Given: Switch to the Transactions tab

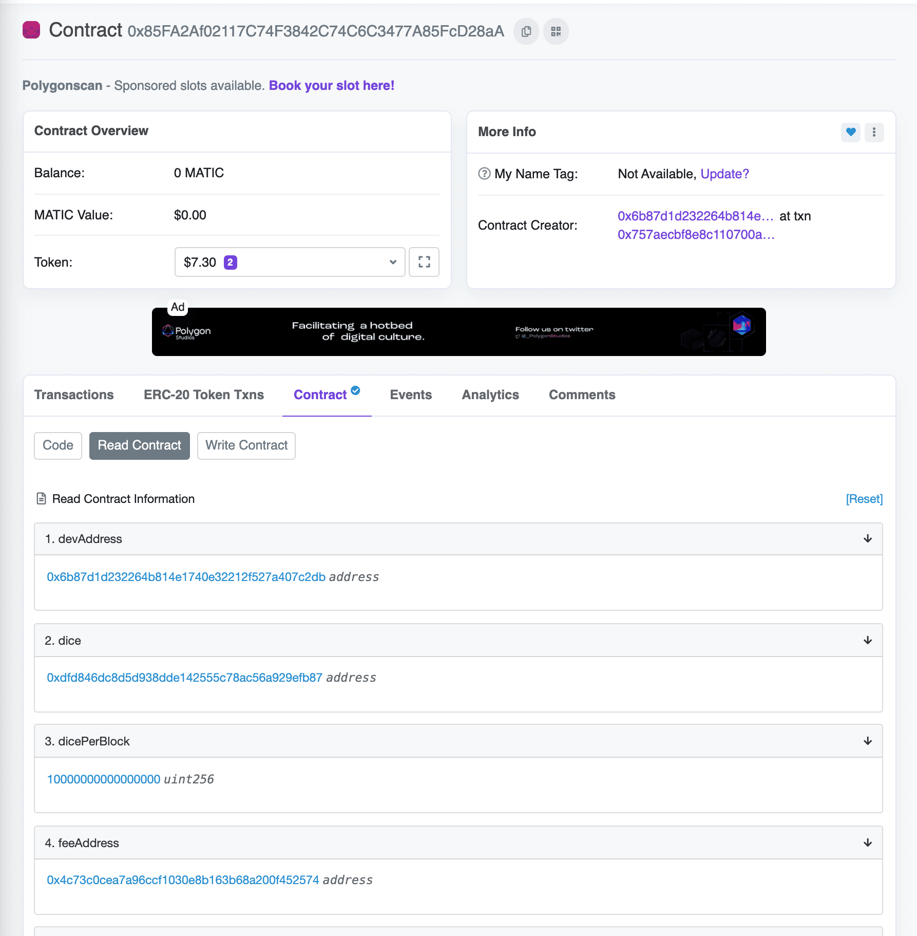Looking at the screenshot, I should pos(74,395).
